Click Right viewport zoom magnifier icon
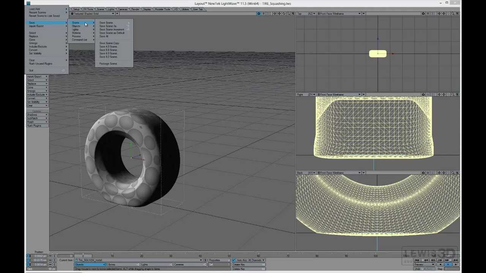Image resolution: width=486 pixels, height=273 pixels. [453, 94]
